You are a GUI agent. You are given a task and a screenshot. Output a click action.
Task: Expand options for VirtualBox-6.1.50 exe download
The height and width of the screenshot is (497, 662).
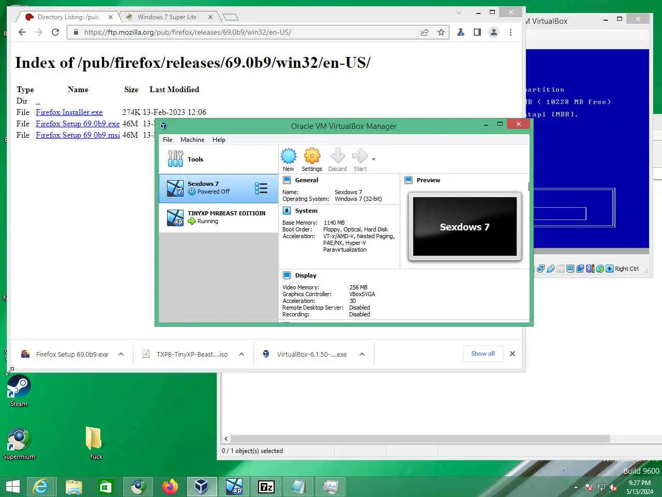(x=362, y=354)
